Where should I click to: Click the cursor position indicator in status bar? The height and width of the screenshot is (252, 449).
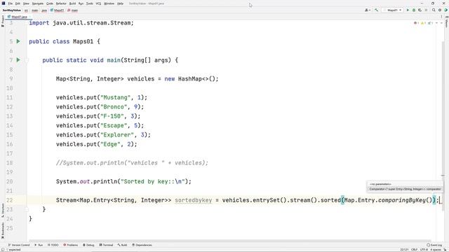tap(404, 250)
